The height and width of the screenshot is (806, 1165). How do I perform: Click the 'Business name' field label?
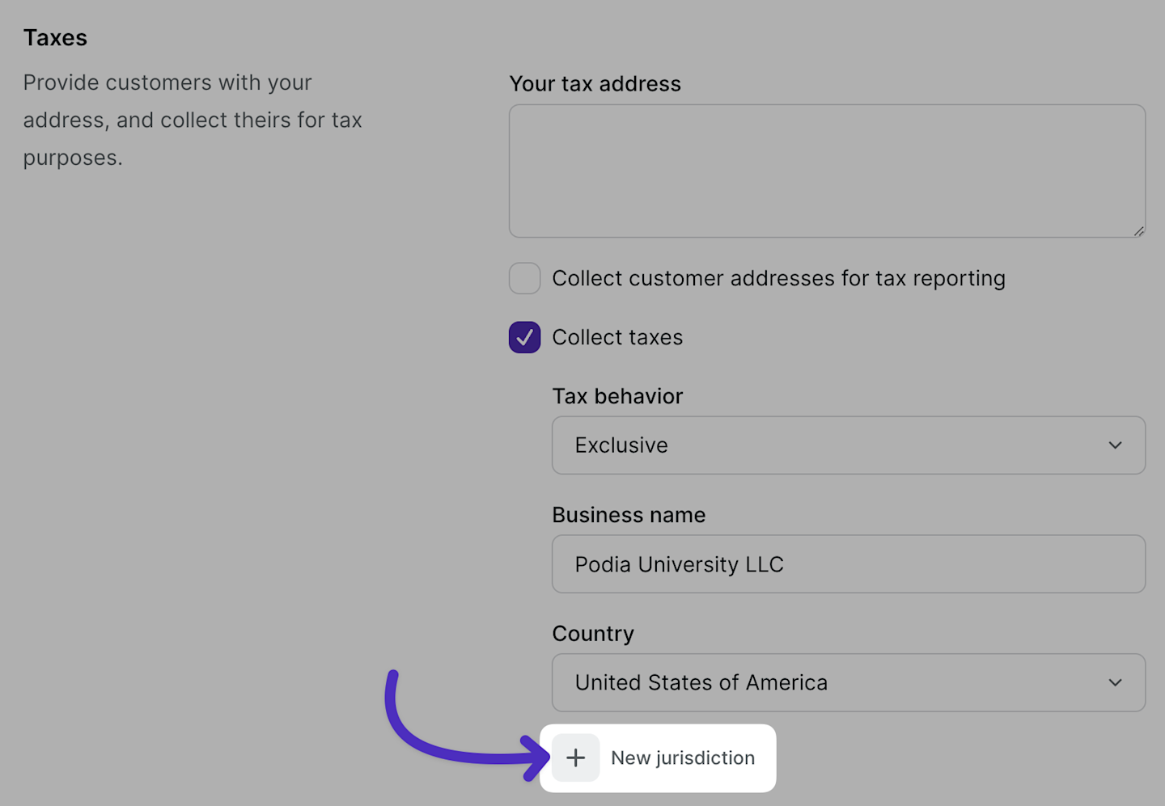pos(629,515)
